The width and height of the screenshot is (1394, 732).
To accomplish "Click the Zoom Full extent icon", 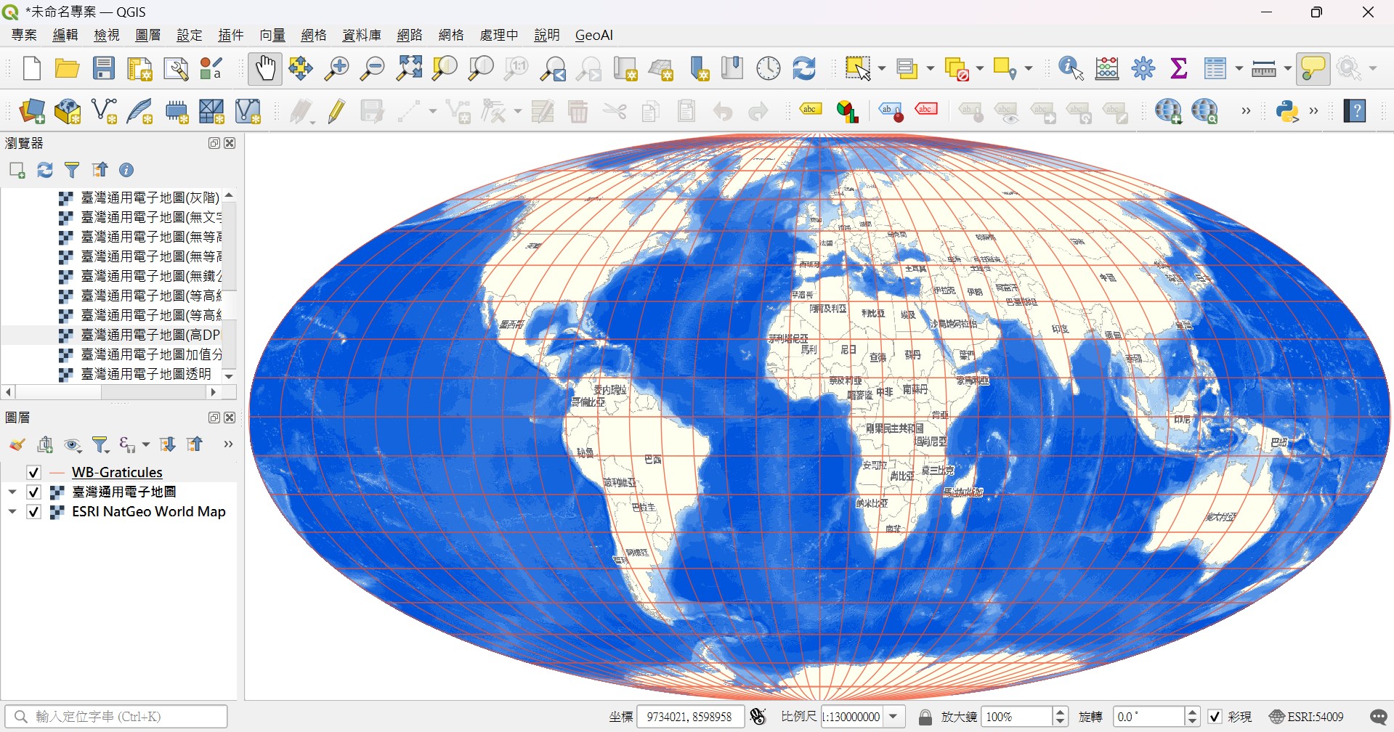I will coord(409,69).
